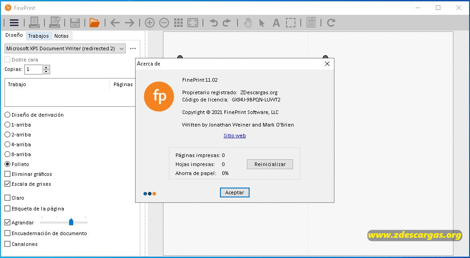The height and width of the screenshot is (258, 470).
Task: Click the three colored dots in About dialog
Action: tap(149, 193)
